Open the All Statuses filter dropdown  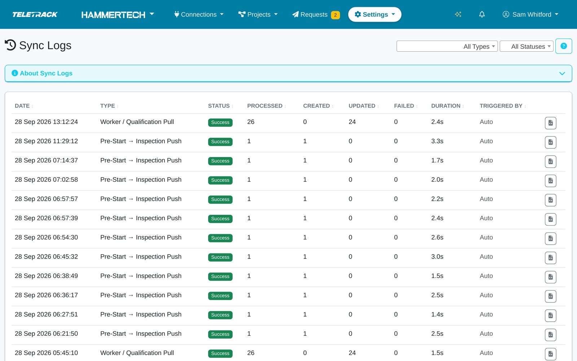[527, 46]
